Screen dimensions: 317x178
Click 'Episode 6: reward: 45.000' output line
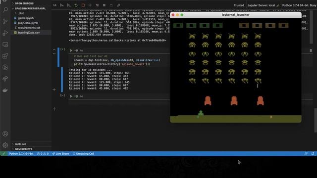click(x=98, y=89)
